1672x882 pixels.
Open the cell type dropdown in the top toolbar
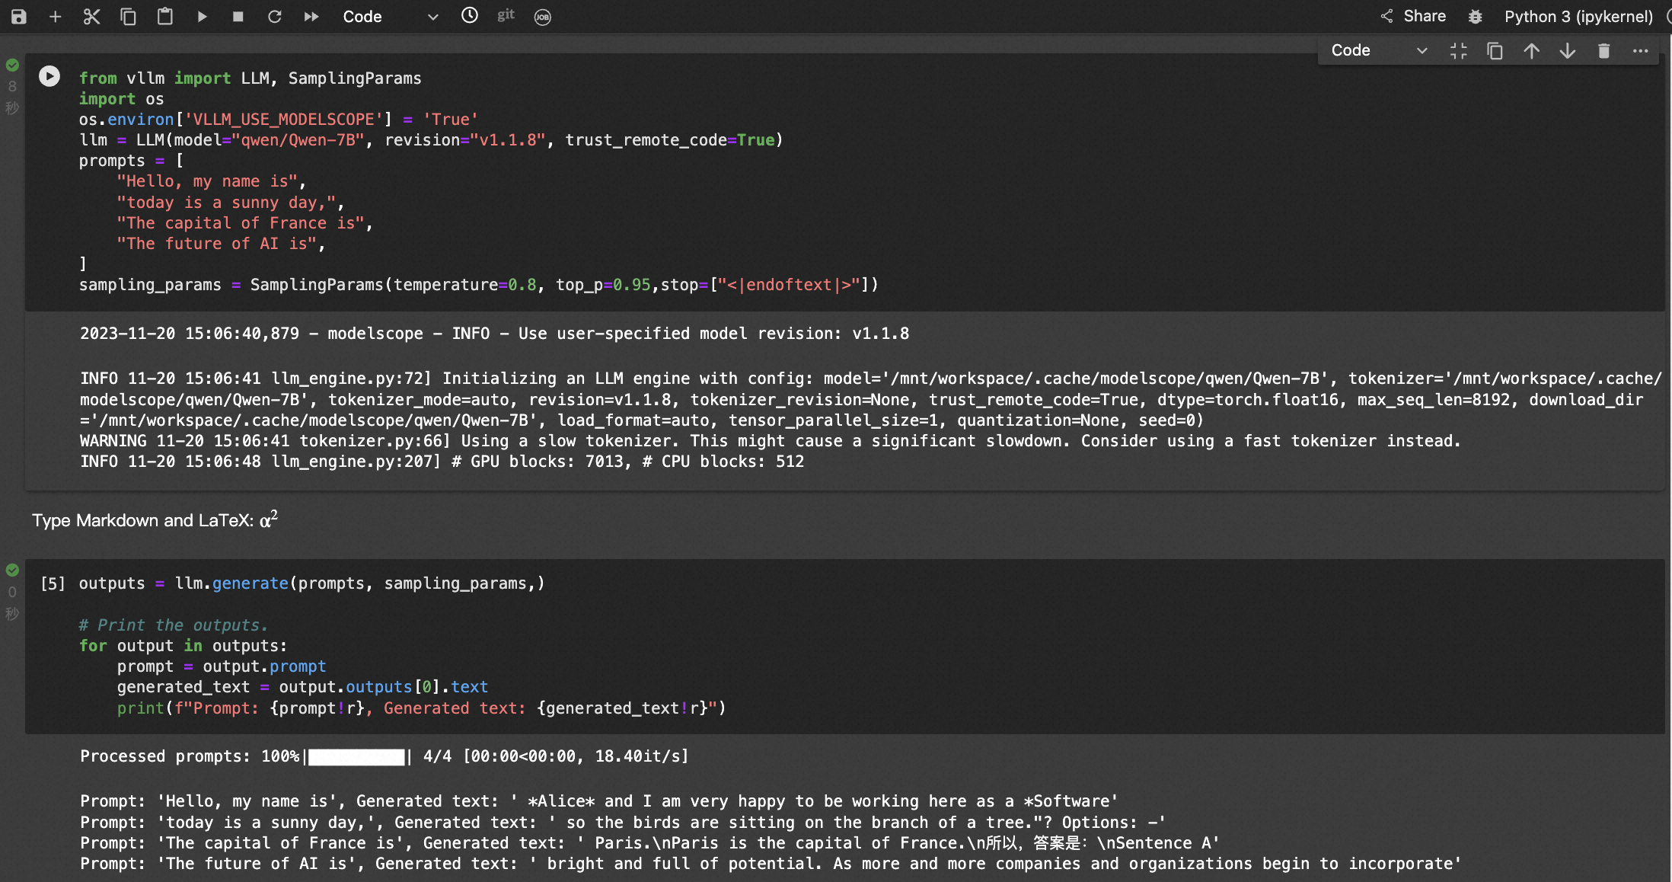point(390,16)
